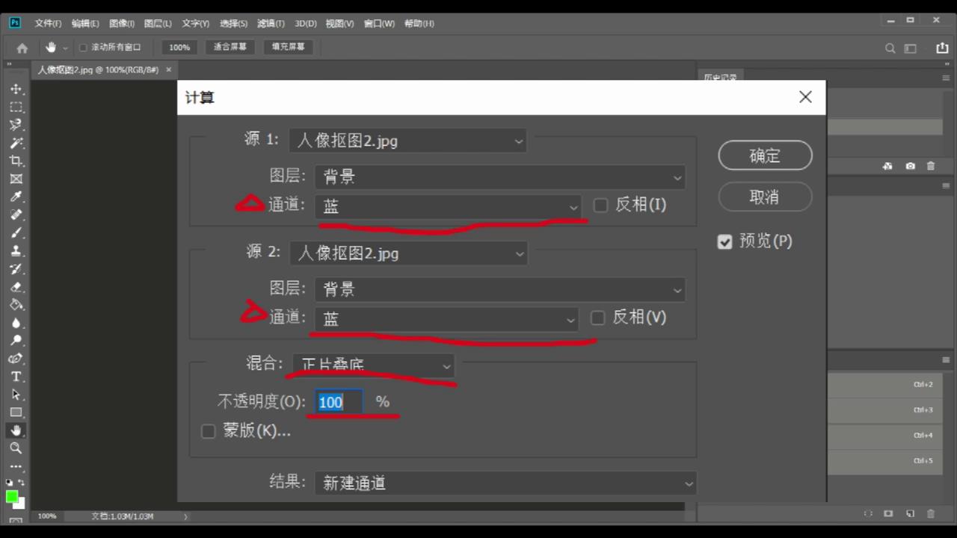Create new snapshot with camera icon
The image size is (957, 538).
click(910, 166)
